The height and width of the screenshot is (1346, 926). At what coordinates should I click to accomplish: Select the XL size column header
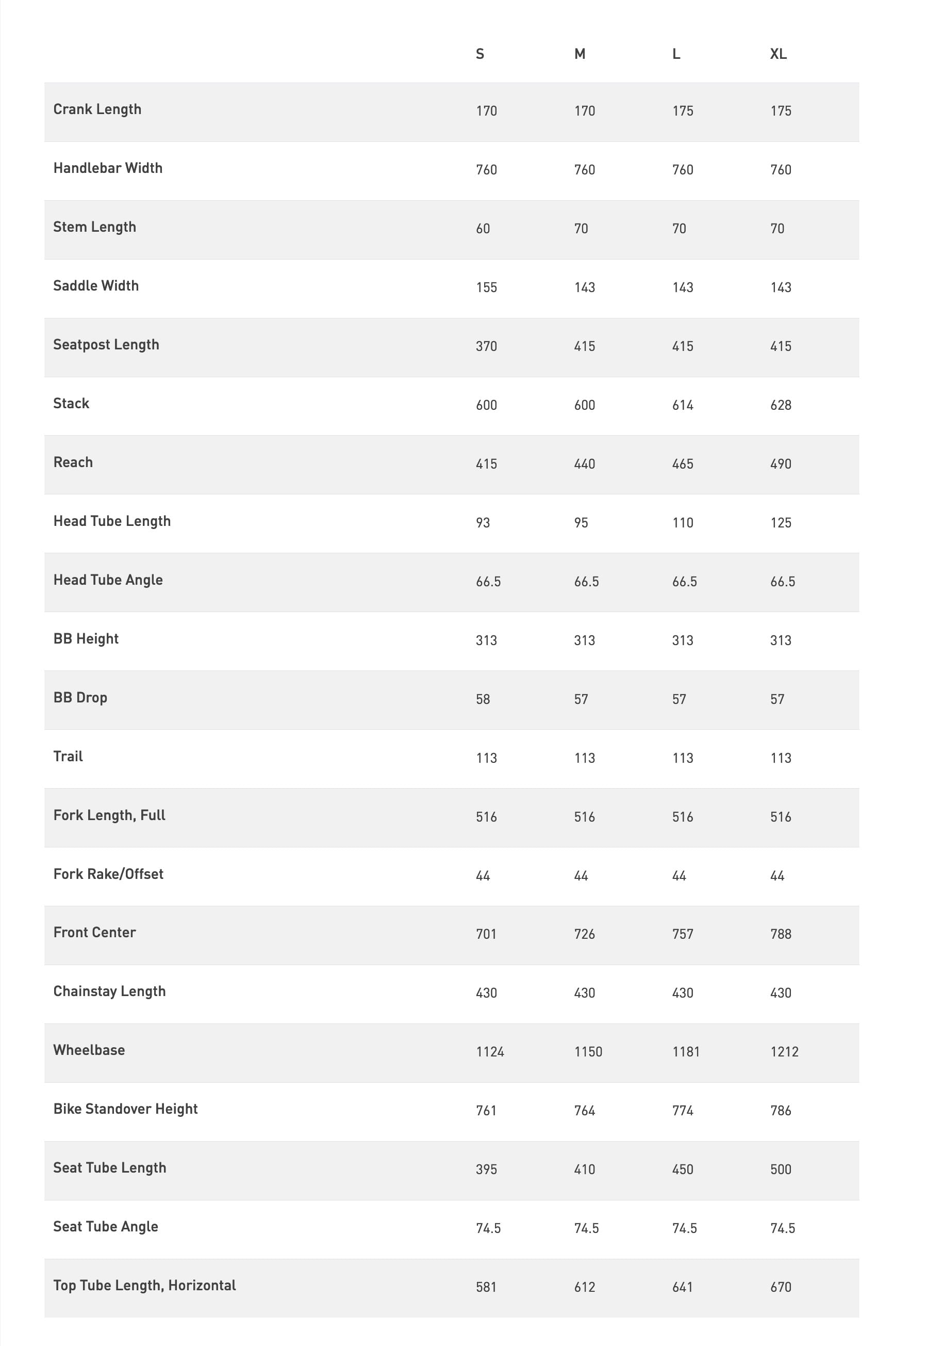pyautogui.click(x=778, y=54)
